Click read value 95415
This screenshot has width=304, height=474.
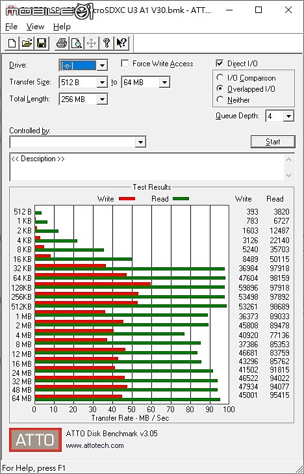279,395
